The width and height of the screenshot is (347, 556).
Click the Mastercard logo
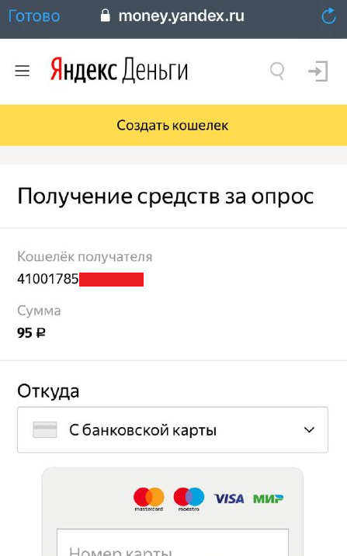149,499
